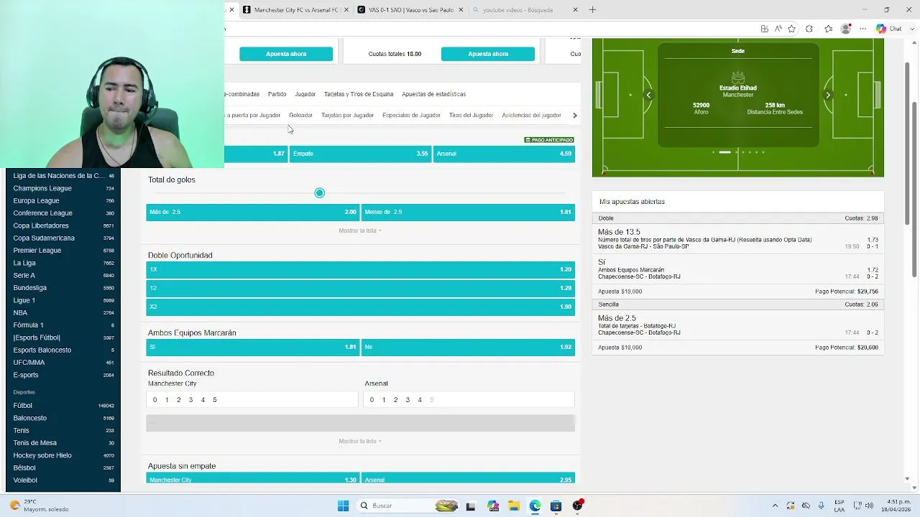This screenshot has height=517, width=920.
Task: Expand Total de goles Mostrar la lista
Action: [360, 230]
